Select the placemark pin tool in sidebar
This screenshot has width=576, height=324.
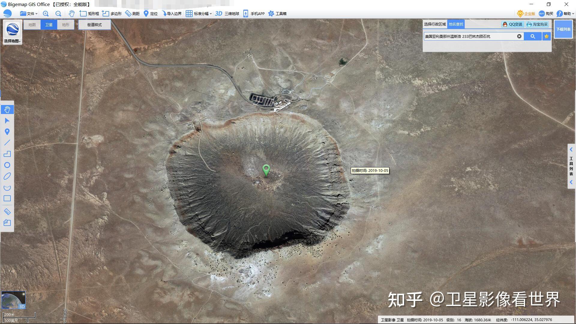pos(7,132)
